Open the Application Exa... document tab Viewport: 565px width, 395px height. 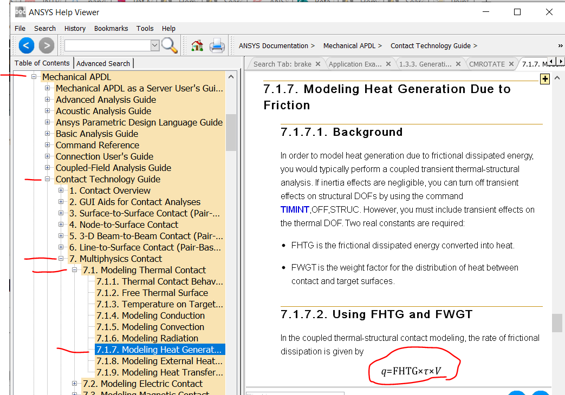(x=355, y=64)
